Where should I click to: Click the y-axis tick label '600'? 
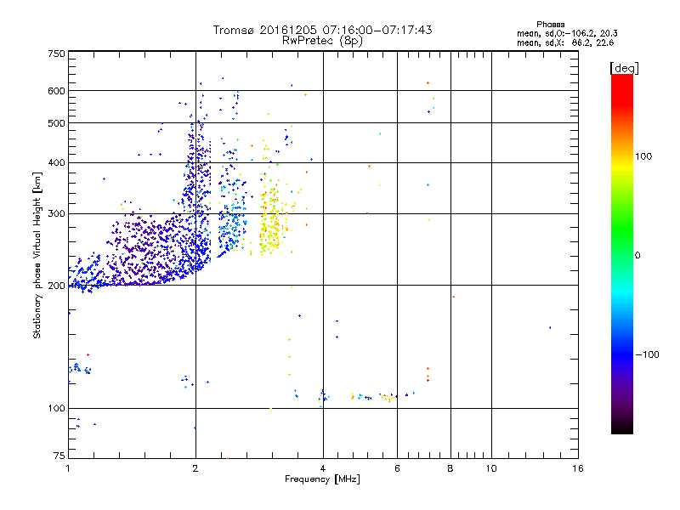tap(56, 91)
